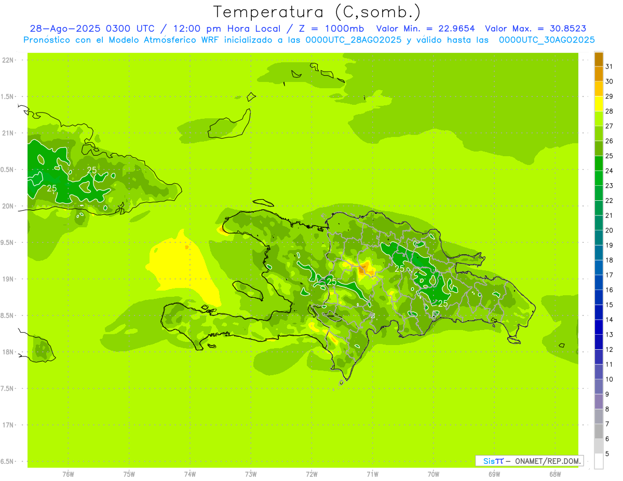Click the '74W' longitude axis label

point(189,474)
